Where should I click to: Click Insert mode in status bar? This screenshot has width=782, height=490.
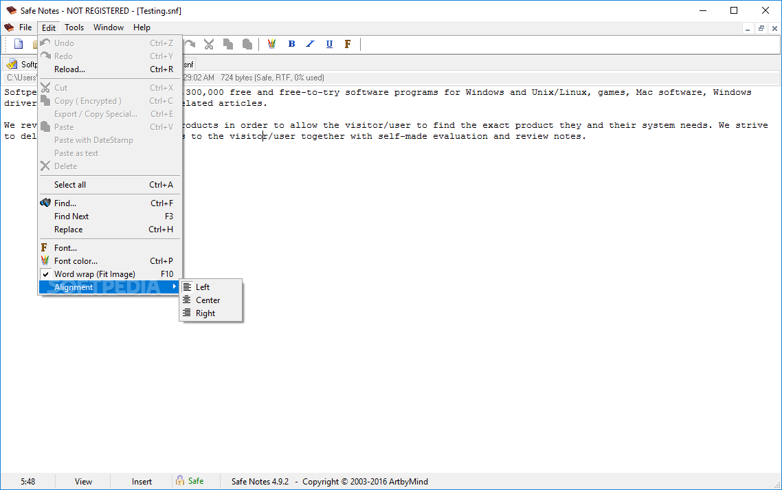tap(142, 482)
